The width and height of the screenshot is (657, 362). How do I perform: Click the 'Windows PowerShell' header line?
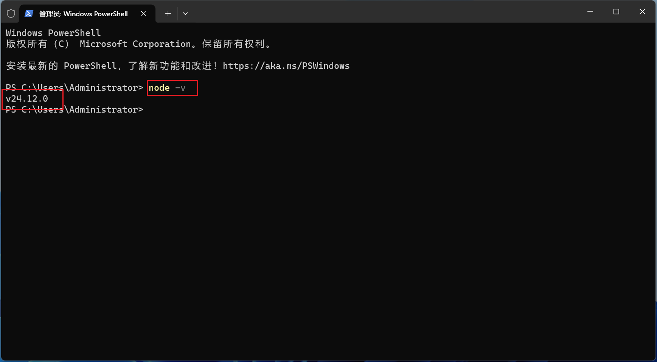(x=53, y=33)
